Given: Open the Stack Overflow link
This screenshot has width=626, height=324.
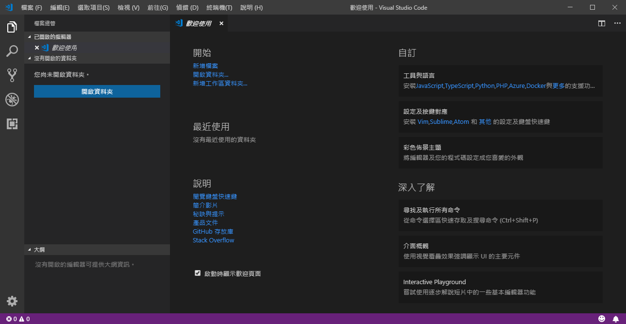Looking at the screenshot, I should 214,240.
